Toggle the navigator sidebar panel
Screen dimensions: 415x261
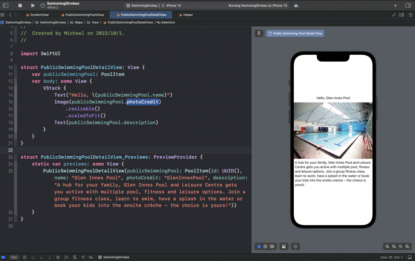click(6, 5)
